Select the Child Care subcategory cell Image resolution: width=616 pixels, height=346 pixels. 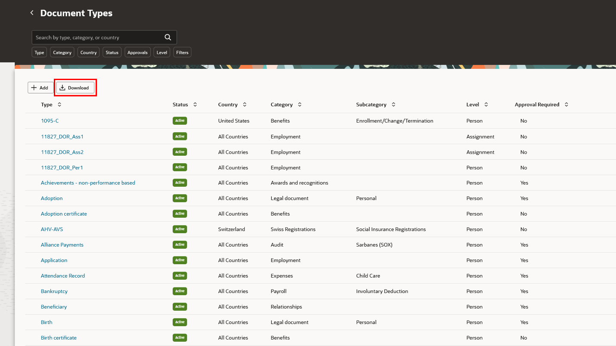pos(368,276)
